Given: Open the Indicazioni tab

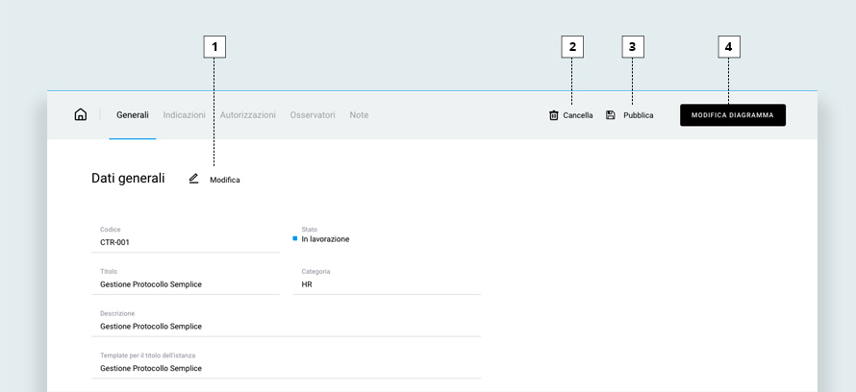Looking at the screenshot, I should click(184, 115).
